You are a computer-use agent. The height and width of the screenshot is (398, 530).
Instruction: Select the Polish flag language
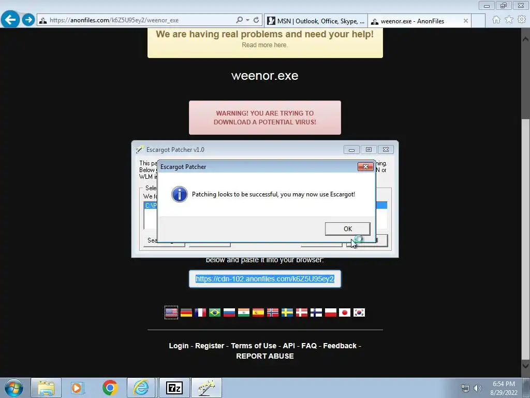[331, 312]
